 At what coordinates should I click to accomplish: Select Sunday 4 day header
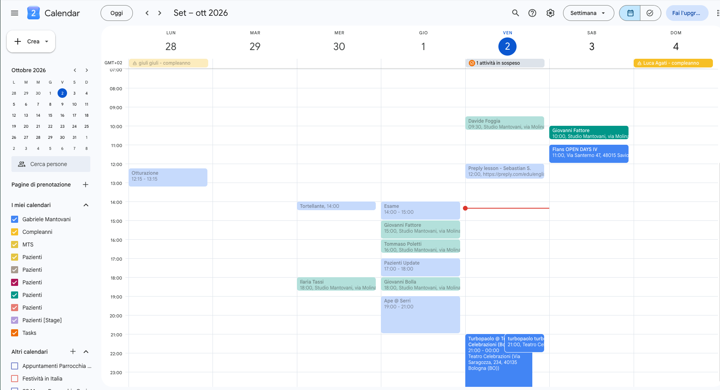pyautogui.click(x=676, y=47)
